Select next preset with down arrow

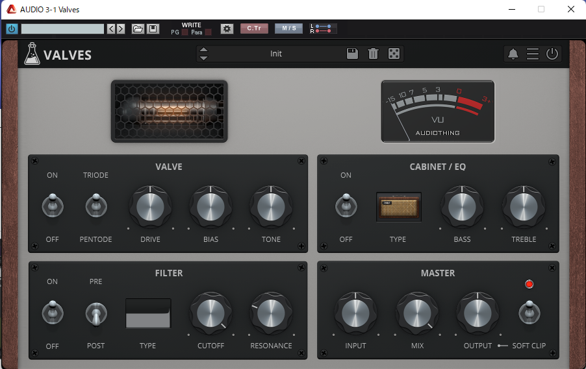[203, 58]
